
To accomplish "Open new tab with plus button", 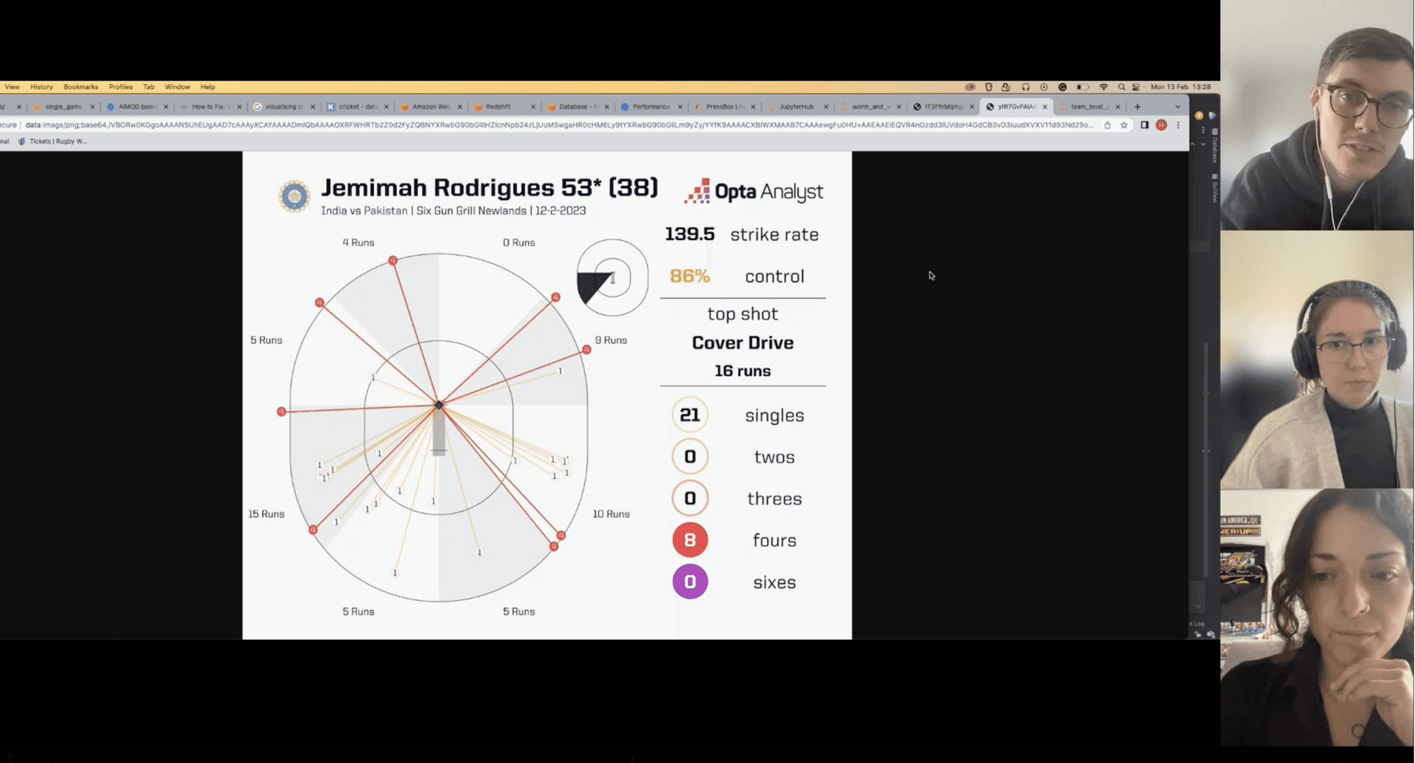I will click(x=1137, y=107).
